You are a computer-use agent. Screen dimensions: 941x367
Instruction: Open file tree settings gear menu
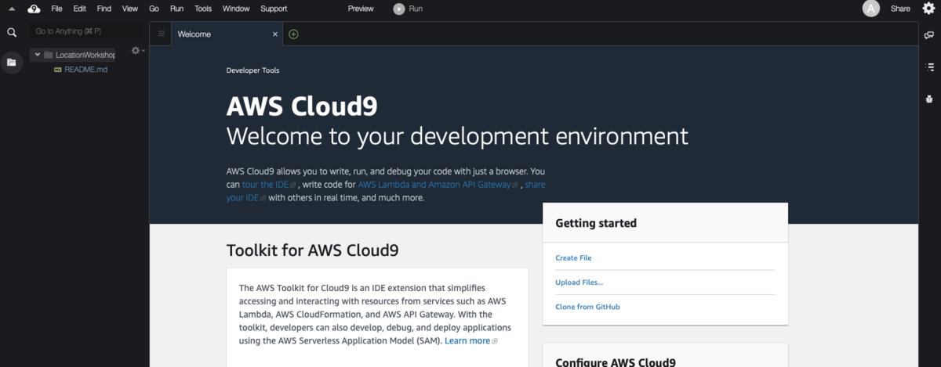click(136, 50)
